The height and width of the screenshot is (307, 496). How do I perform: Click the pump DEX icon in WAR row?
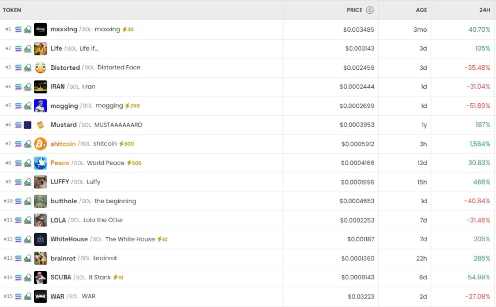tap(28, 297)
